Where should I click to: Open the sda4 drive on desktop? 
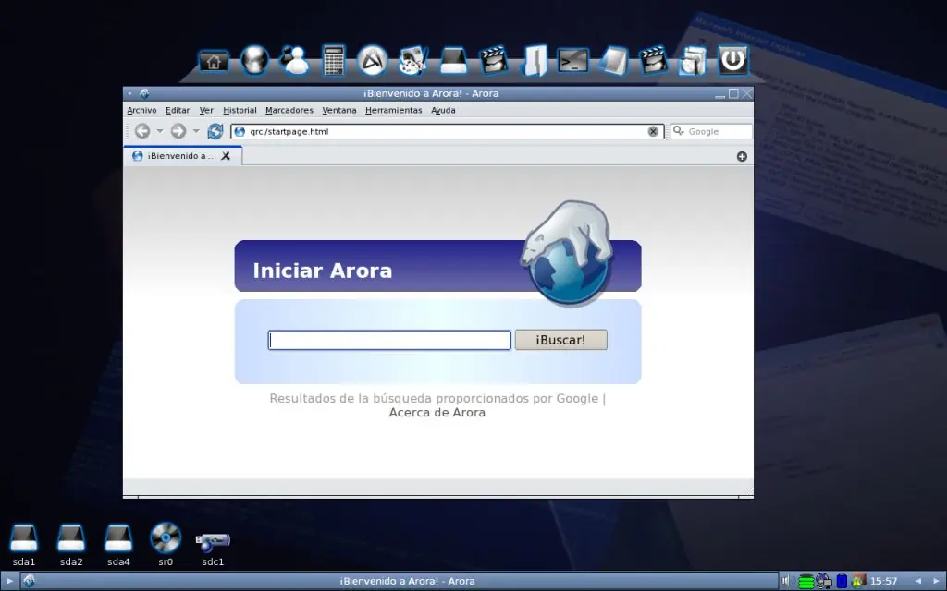(x=118, y=545)
